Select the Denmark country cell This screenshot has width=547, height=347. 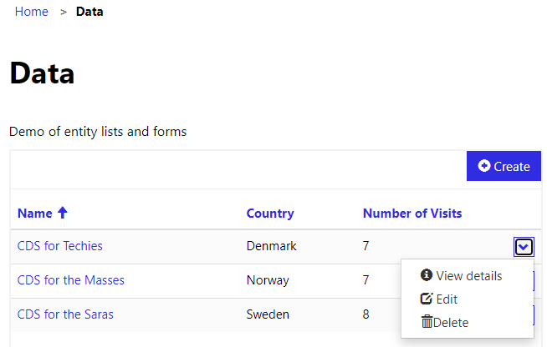(271, 246)
